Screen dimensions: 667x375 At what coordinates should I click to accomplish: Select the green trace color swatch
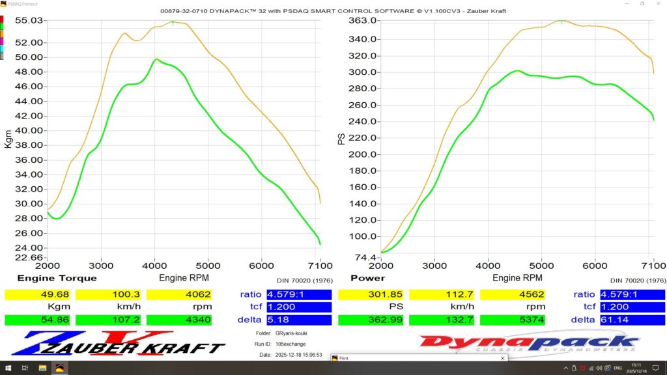[2, 25]
